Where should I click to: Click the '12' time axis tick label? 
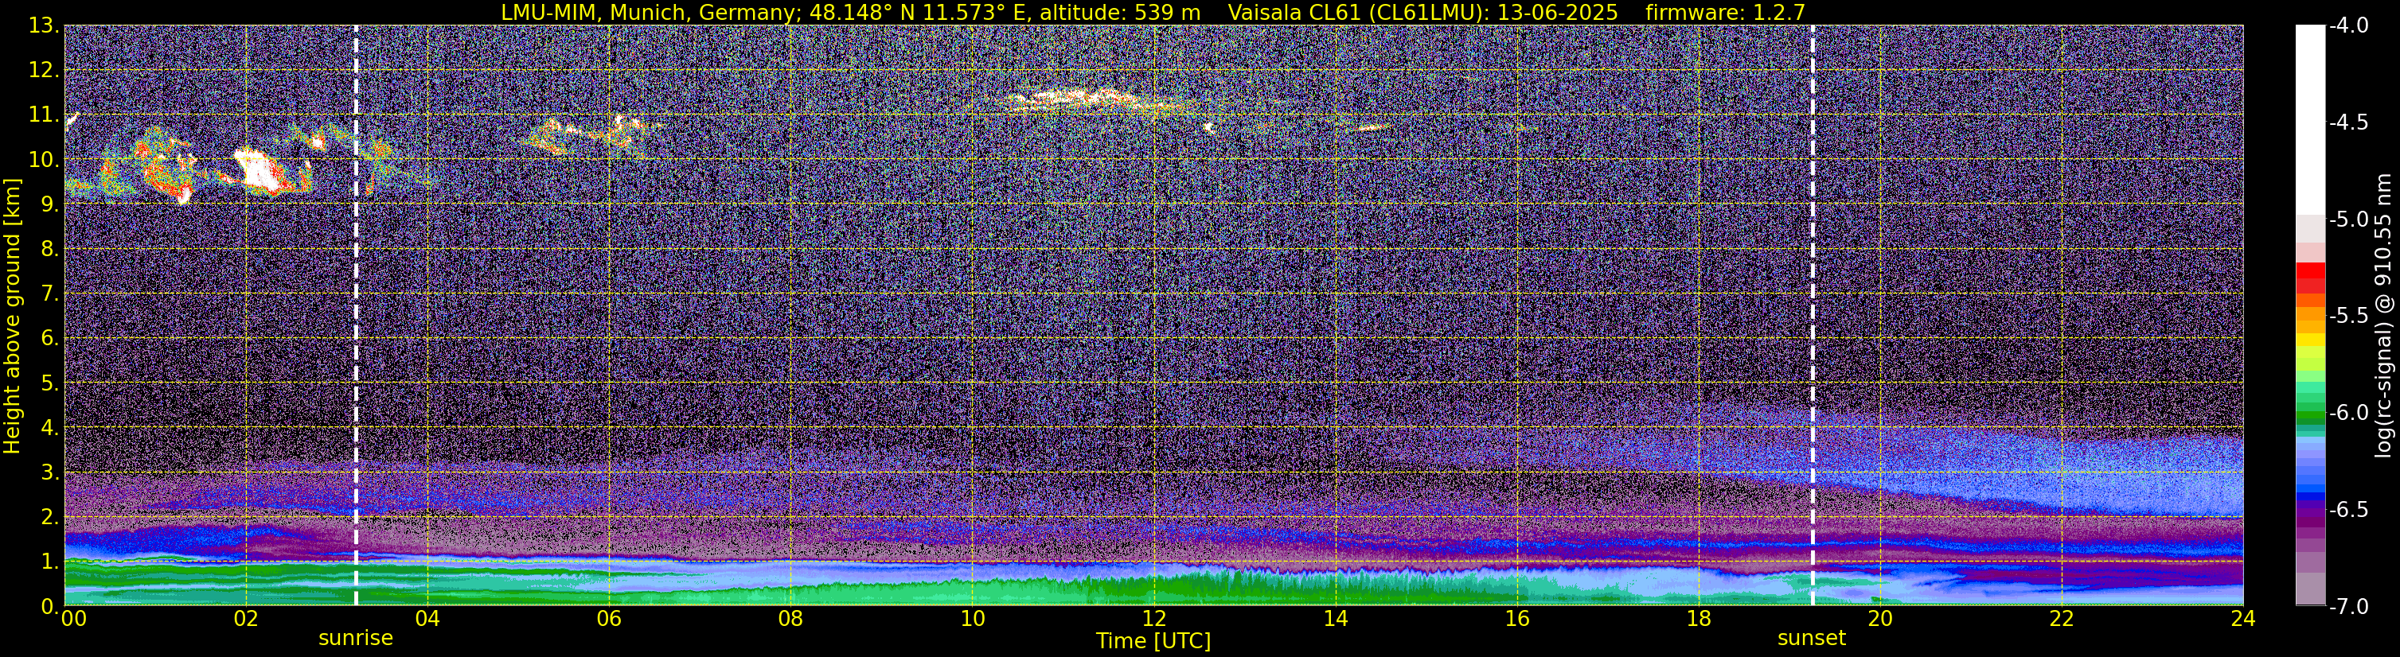click(x=1153, y=619)
